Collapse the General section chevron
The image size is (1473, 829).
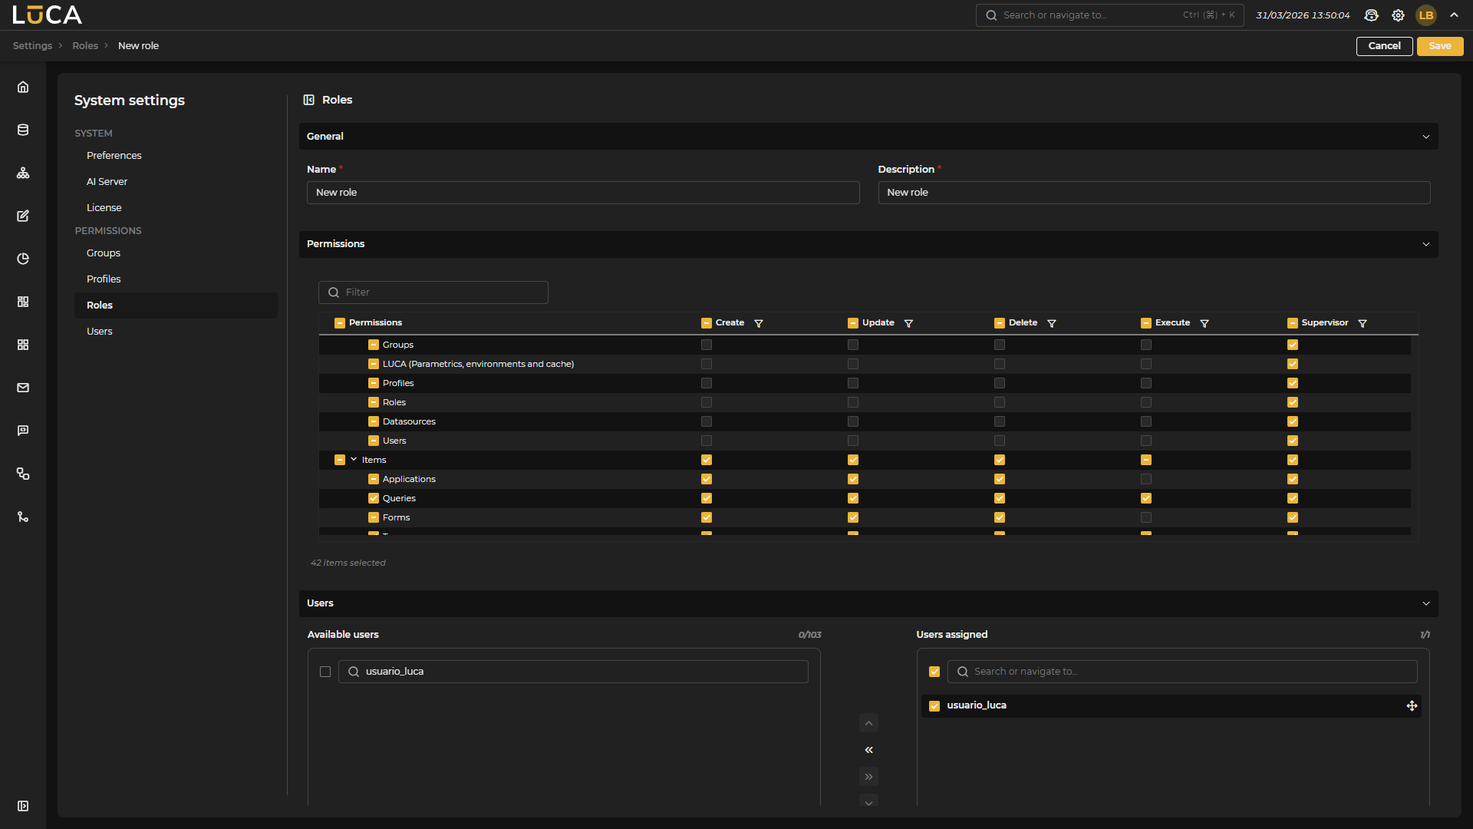(1426, 137)
